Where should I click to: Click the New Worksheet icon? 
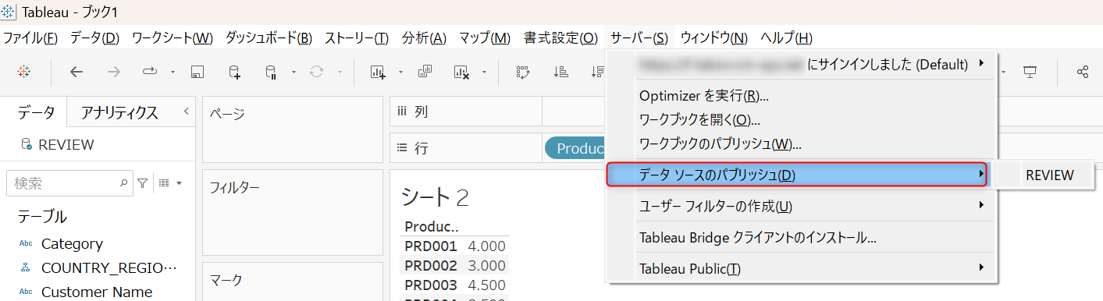378,72
